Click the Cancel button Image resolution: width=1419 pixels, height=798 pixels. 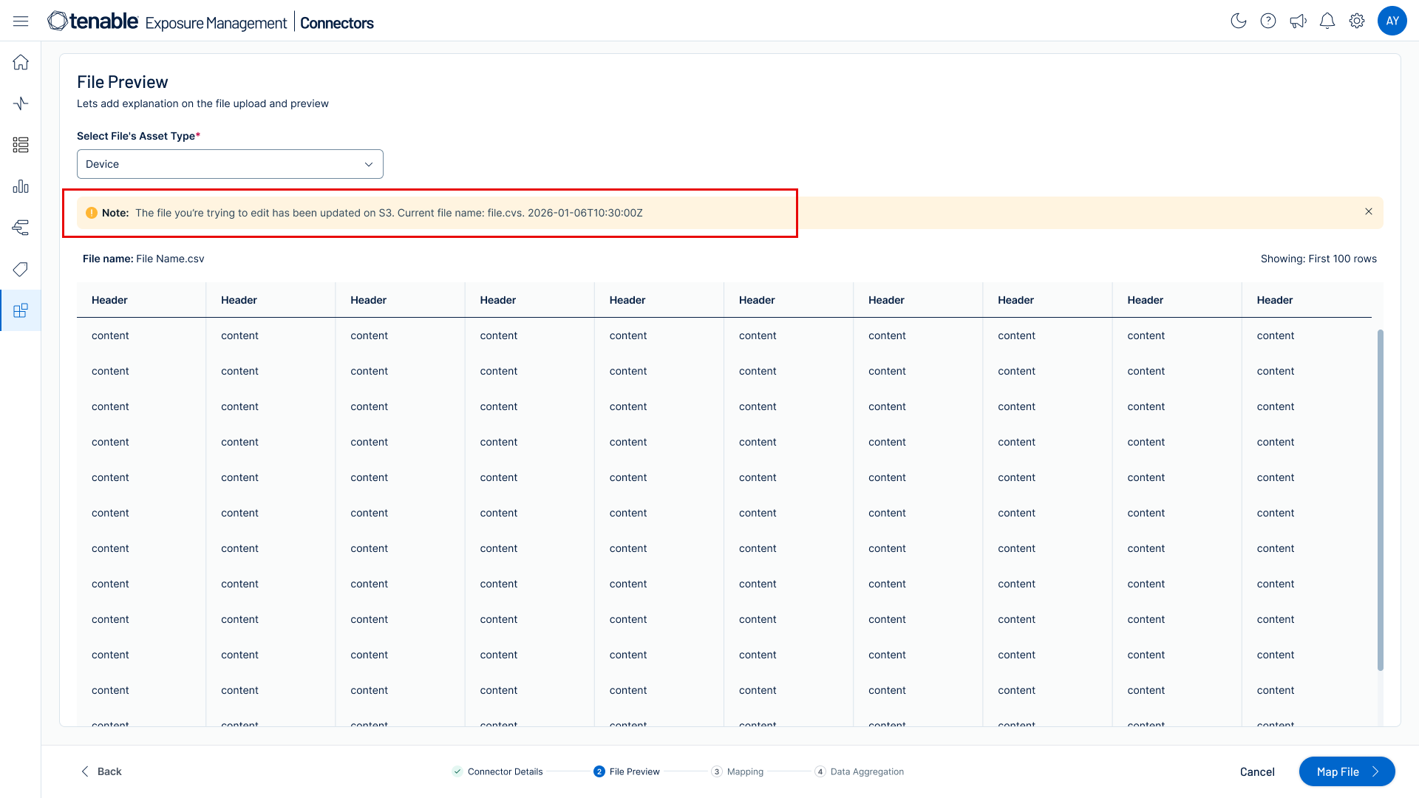coord(1257,771)
